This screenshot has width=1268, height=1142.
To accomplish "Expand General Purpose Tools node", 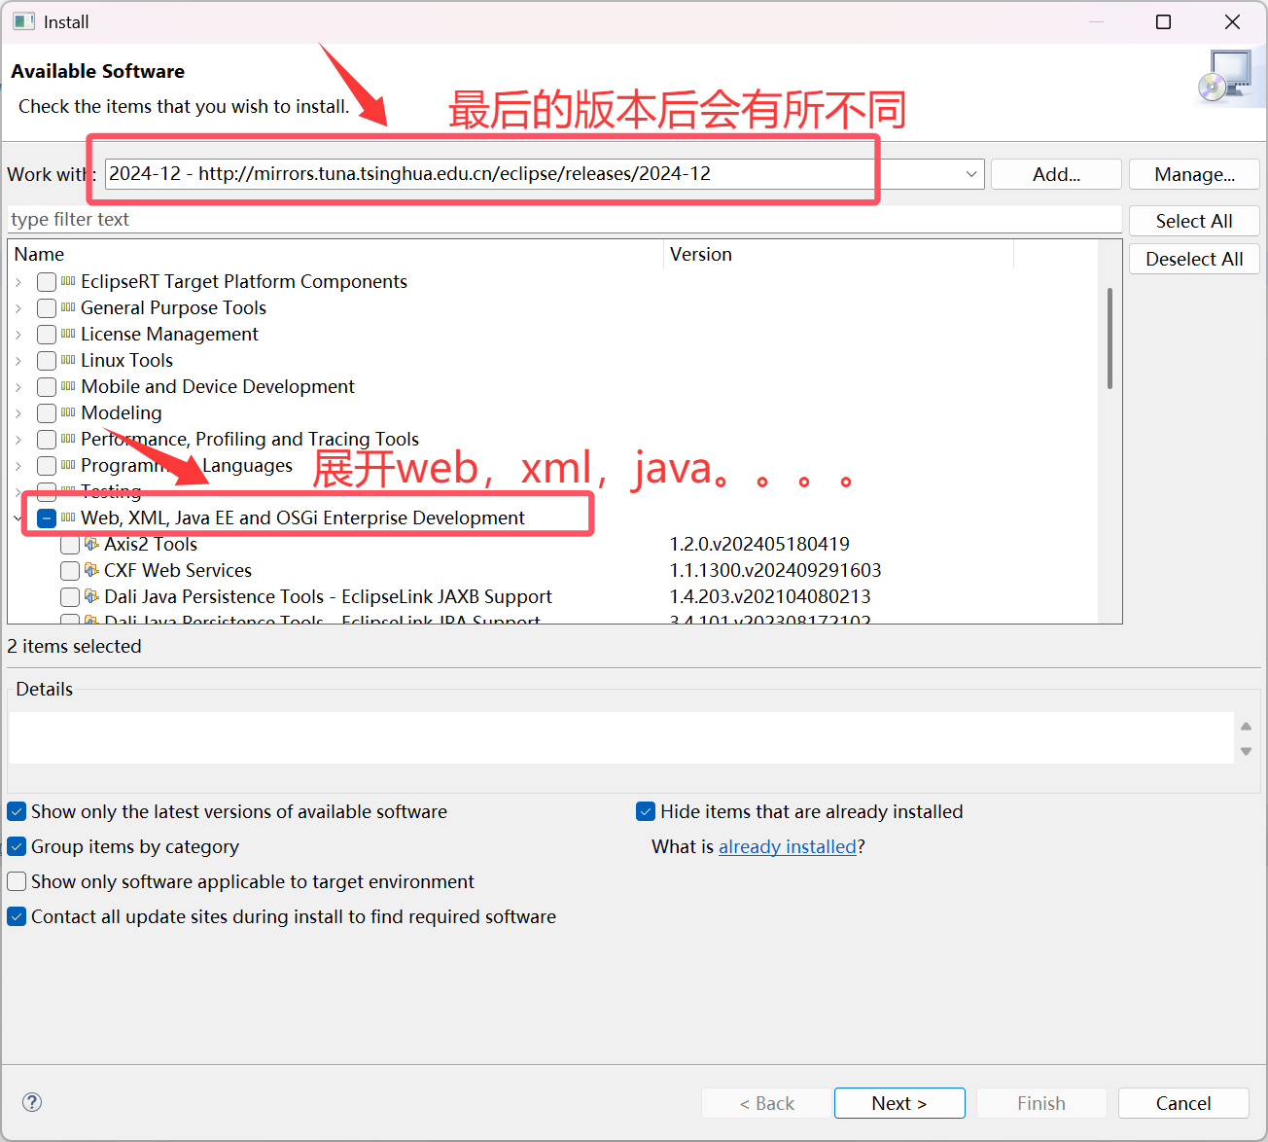I will [18, 308].
